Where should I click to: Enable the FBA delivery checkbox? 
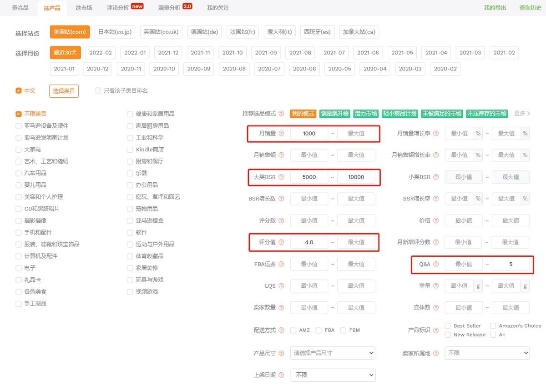pyautogui.click(x=319, y=330)
